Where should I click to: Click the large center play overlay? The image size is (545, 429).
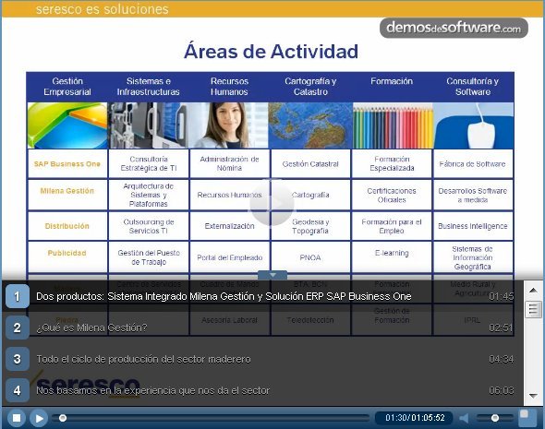point(272,203)
